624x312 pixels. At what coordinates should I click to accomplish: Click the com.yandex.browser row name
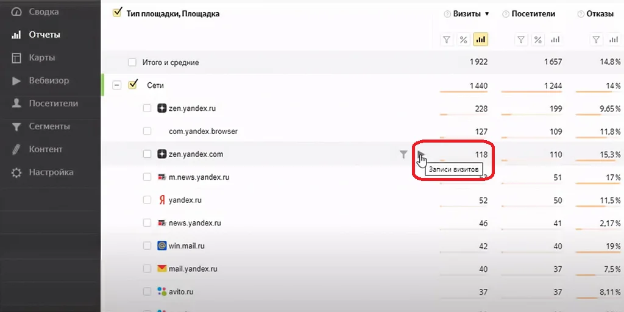[203, 131]
